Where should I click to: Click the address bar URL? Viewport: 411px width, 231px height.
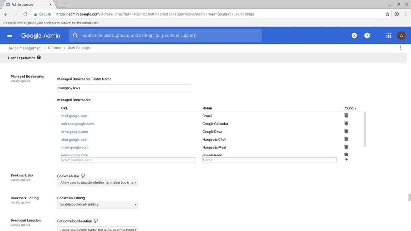click(x=155, y=14)
